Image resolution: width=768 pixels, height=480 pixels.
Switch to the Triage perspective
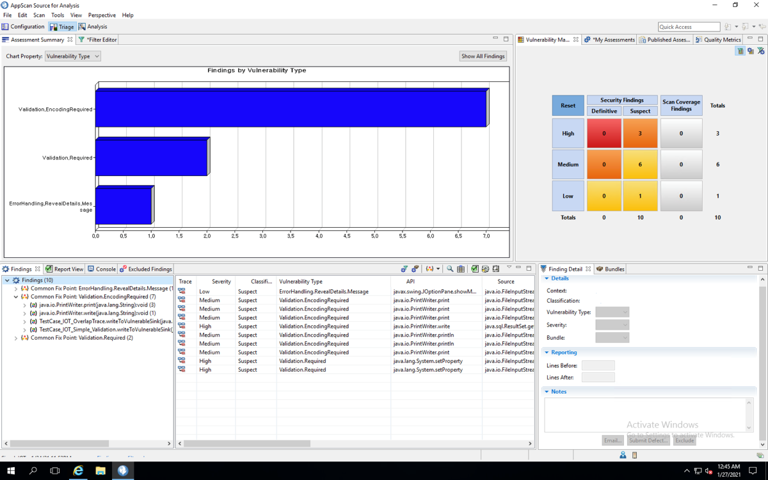62,27
